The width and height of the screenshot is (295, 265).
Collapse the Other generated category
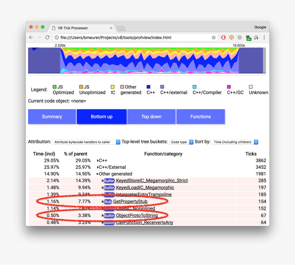tap(97, 174)
